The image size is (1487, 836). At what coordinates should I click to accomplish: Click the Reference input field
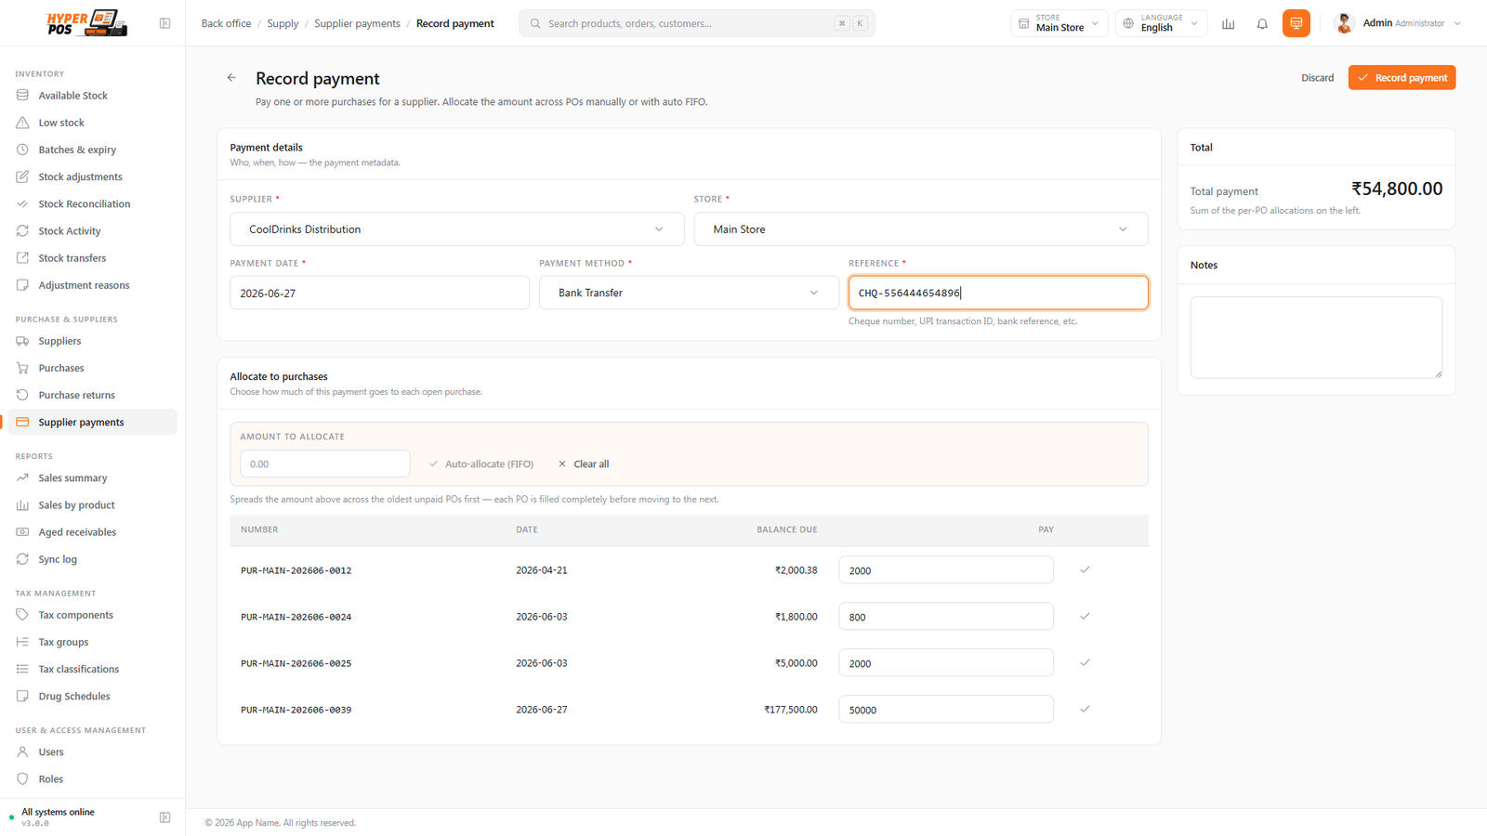click(x=998, y=293)
